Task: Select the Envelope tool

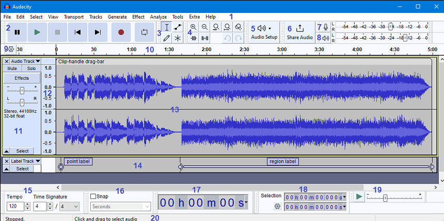Action: 178,27
